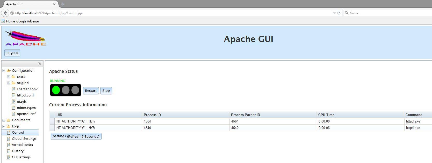Click the Virtual Hosts page icon
This screenshot has height=163, width=432.
(9, 145)
